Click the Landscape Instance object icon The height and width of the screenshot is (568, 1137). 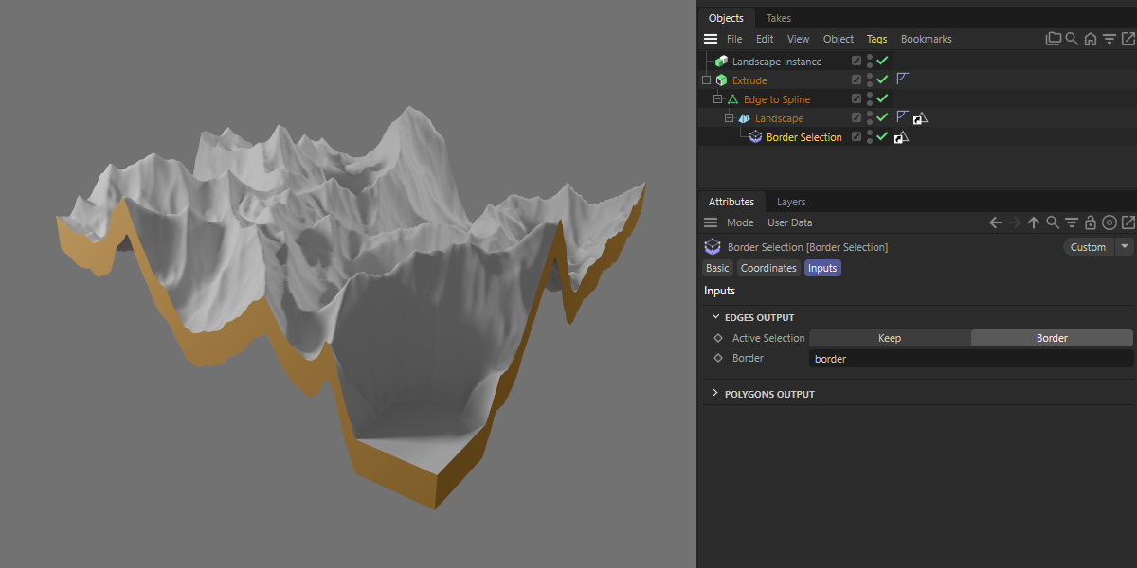[x=722, y=62]
